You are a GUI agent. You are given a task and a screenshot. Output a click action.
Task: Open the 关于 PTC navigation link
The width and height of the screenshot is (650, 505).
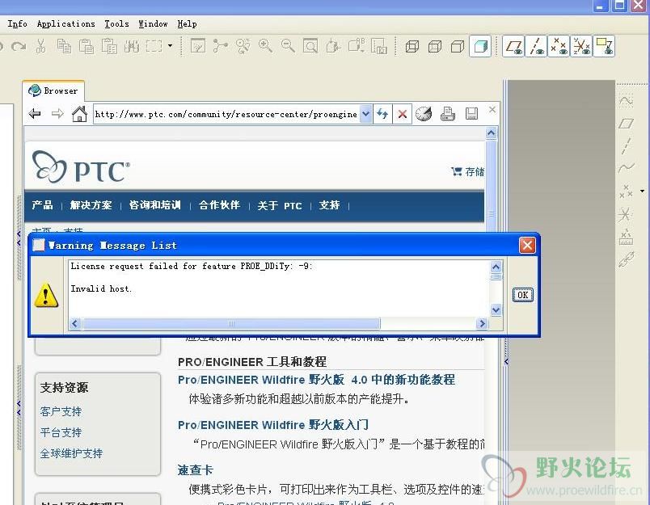tap(280, 205)
